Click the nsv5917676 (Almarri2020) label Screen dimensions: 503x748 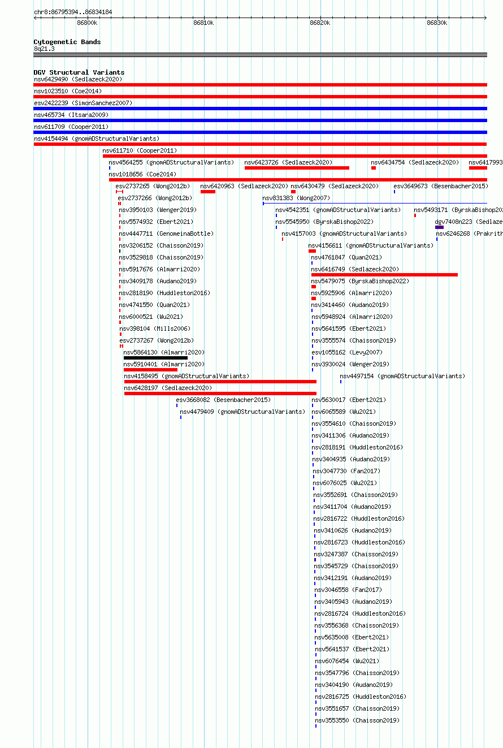pos(159,270)
